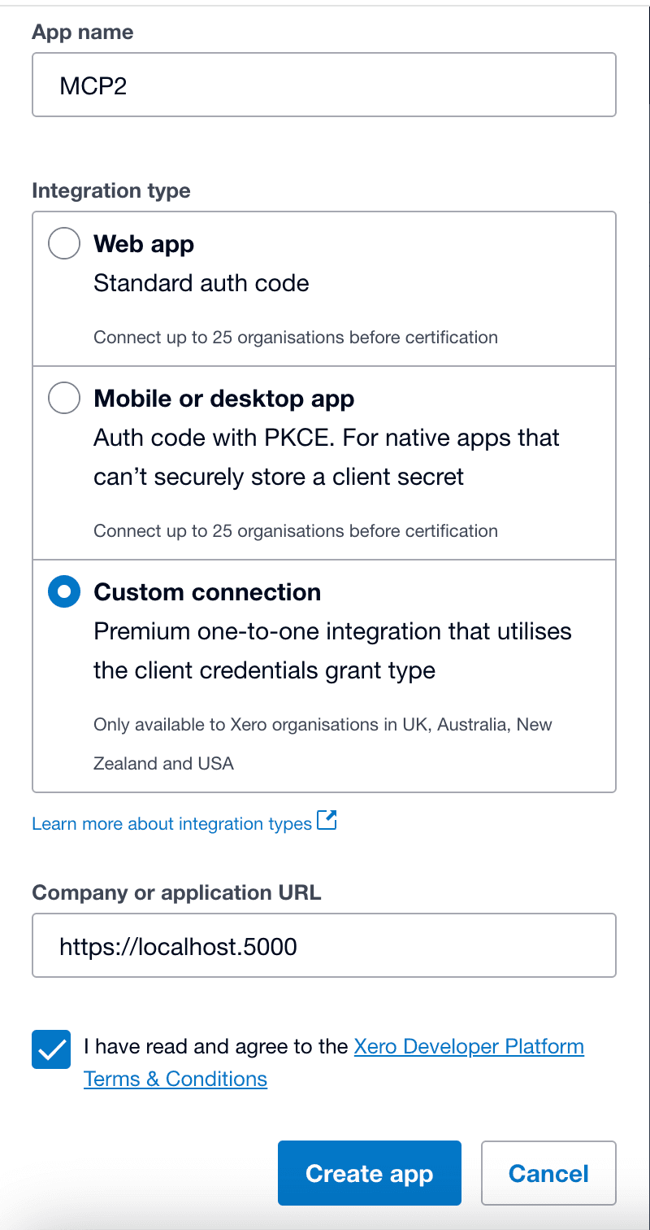Click the App name text field

click(323, 85)
